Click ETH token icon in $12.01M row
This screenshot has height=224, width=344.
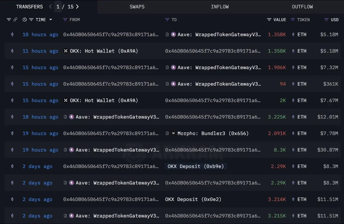(x=293, y=117)
